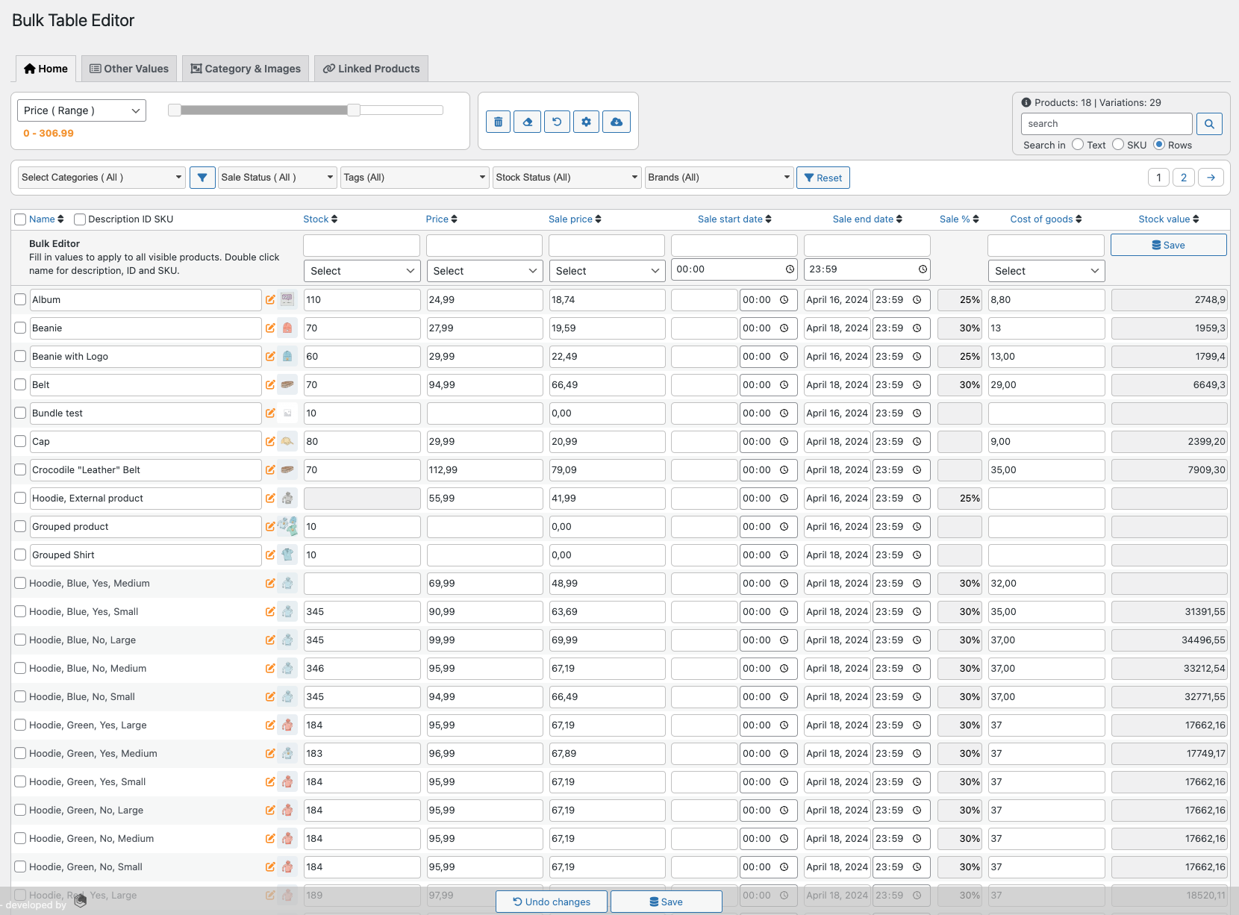Expand the Brands (All) dropdown
The height and width of the screenshot is (915, 1239).
coord(718,177)
